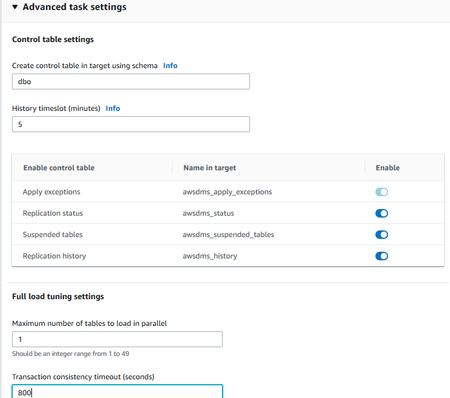Viewport: 450px width, 398px height.
Task: Open Info link beside History timeslot
Action: tap(113, 108)
